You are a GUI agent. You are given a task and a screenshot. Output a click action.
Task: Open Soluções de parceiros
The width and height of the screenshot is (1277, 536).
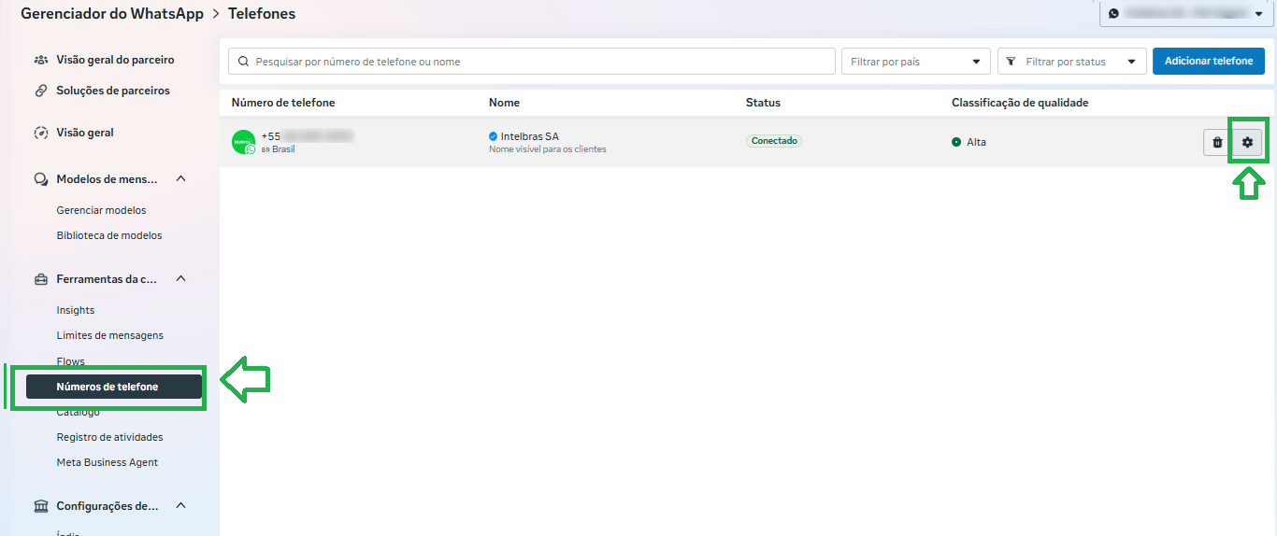(x=113, y=91)
